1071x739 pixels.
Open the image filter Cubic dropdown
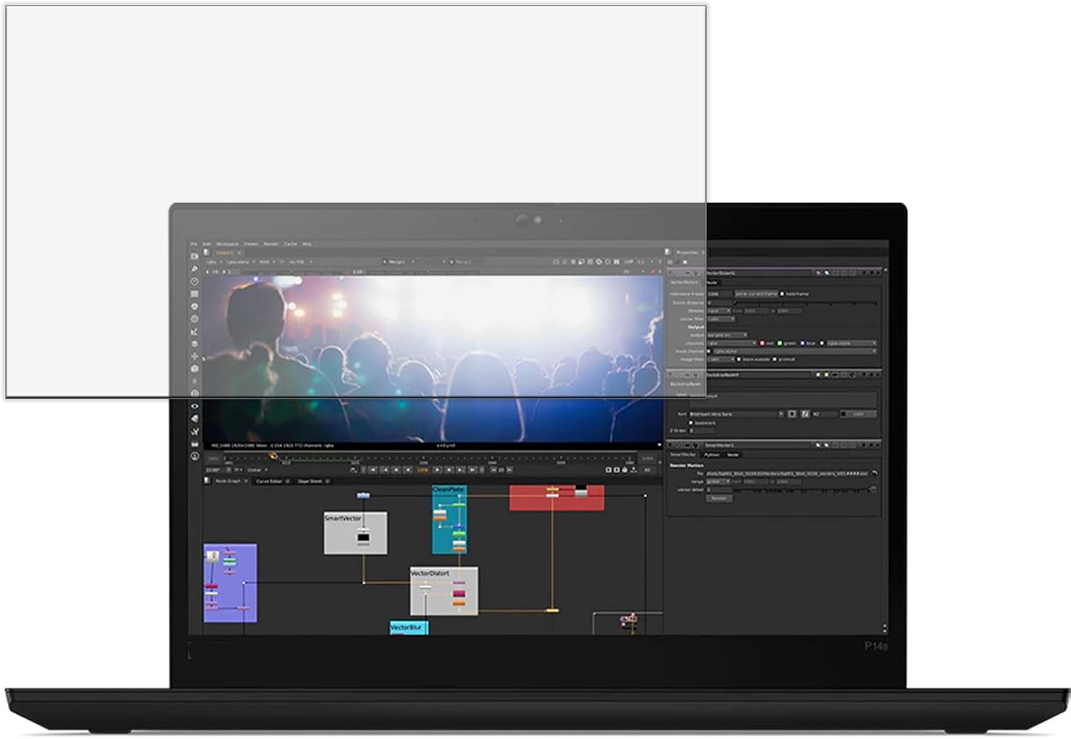(x=720, y=360)
